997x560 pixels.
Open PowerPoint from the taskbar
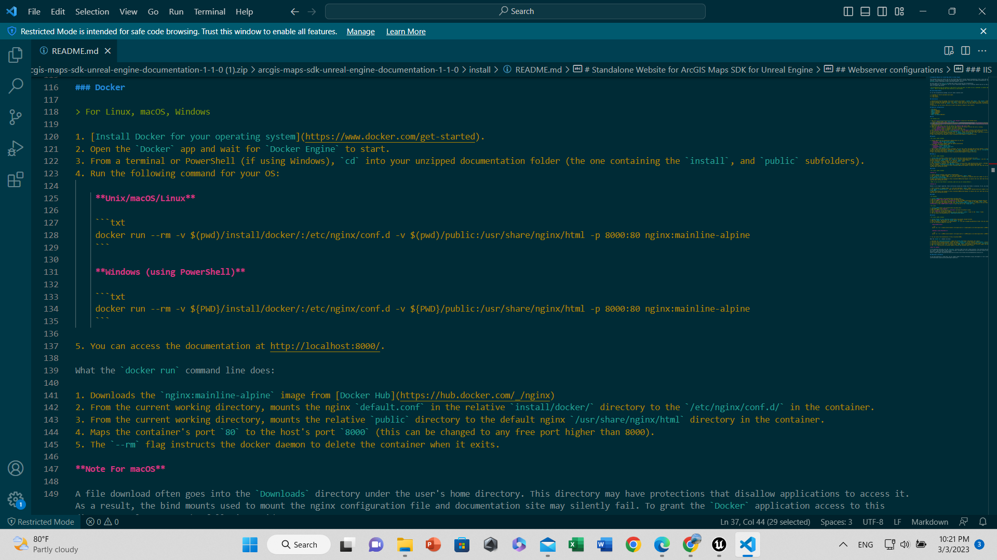pyautogui.click(x=433, y=544)
